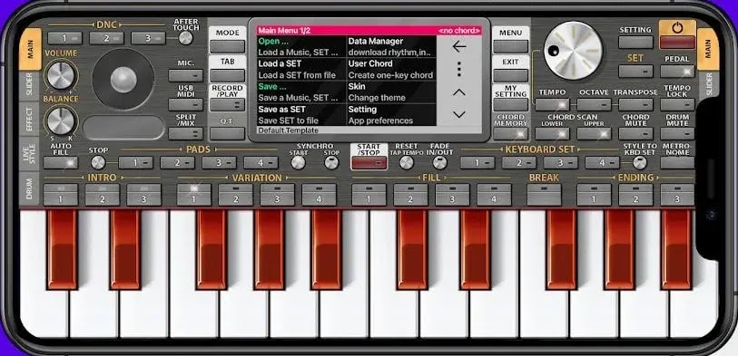The width and height of the screenshot is (738, 356).
Task: Click the TAB button
Action: click(227, 75)
